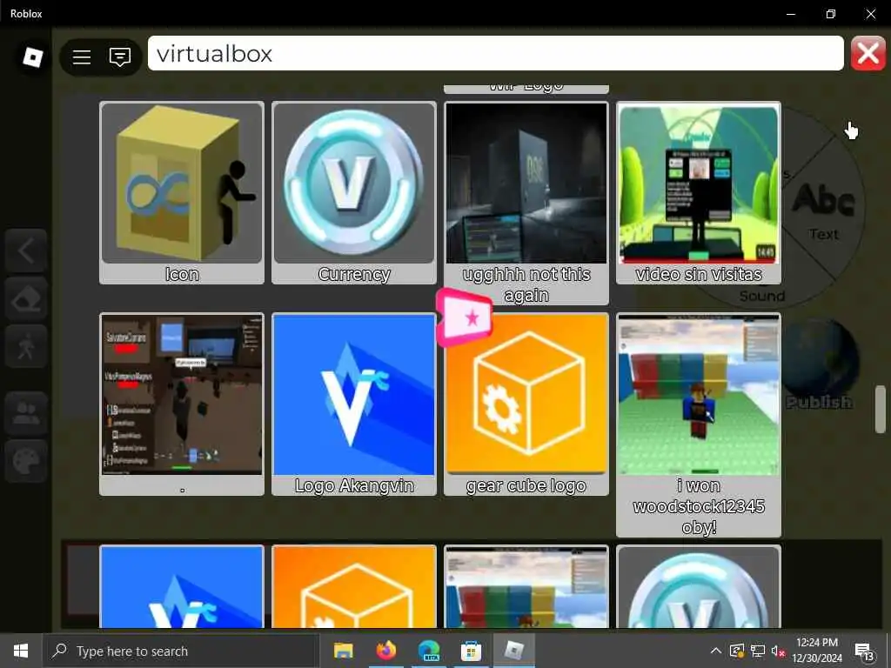Open the notification center icon

click(x=864, y=652)
